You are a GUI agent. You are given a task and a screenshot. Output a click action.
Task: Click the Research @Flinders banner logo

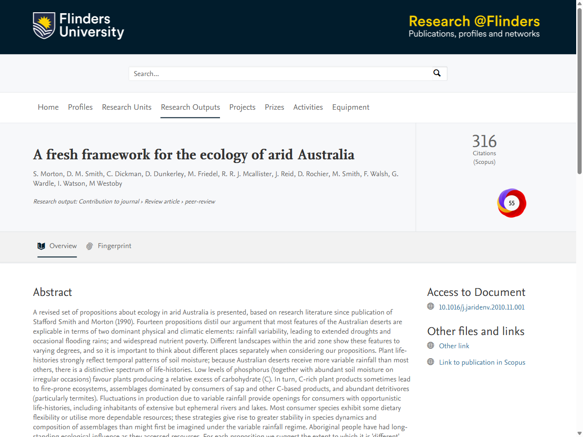point(474,25)
